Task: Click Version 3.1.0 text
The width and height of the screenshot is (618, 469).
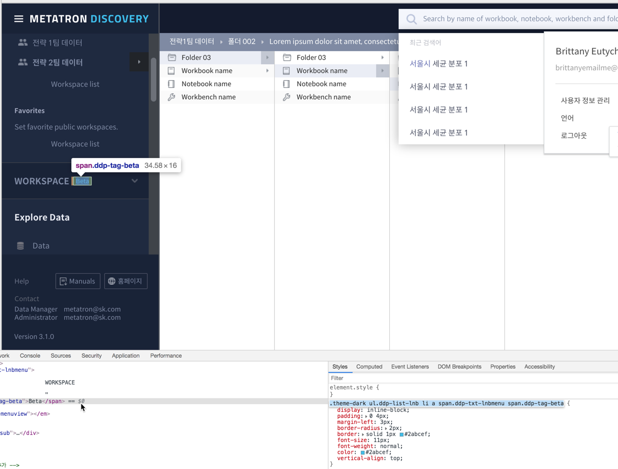Action: tap(35, 337)
